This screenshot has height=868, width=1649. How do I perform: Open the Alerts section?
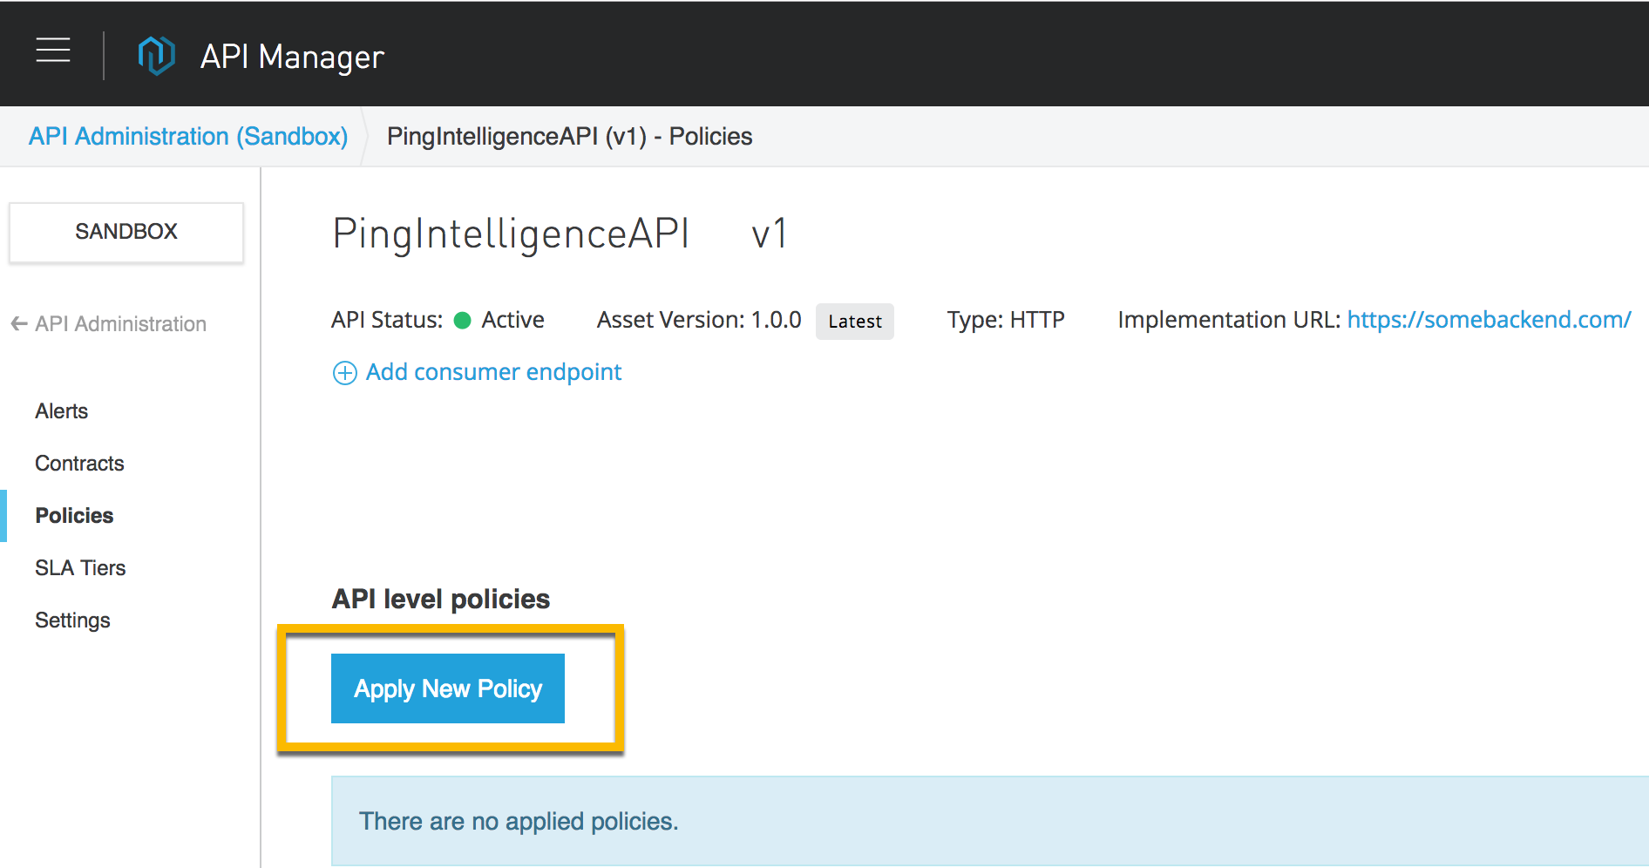[x=62, y=411]
